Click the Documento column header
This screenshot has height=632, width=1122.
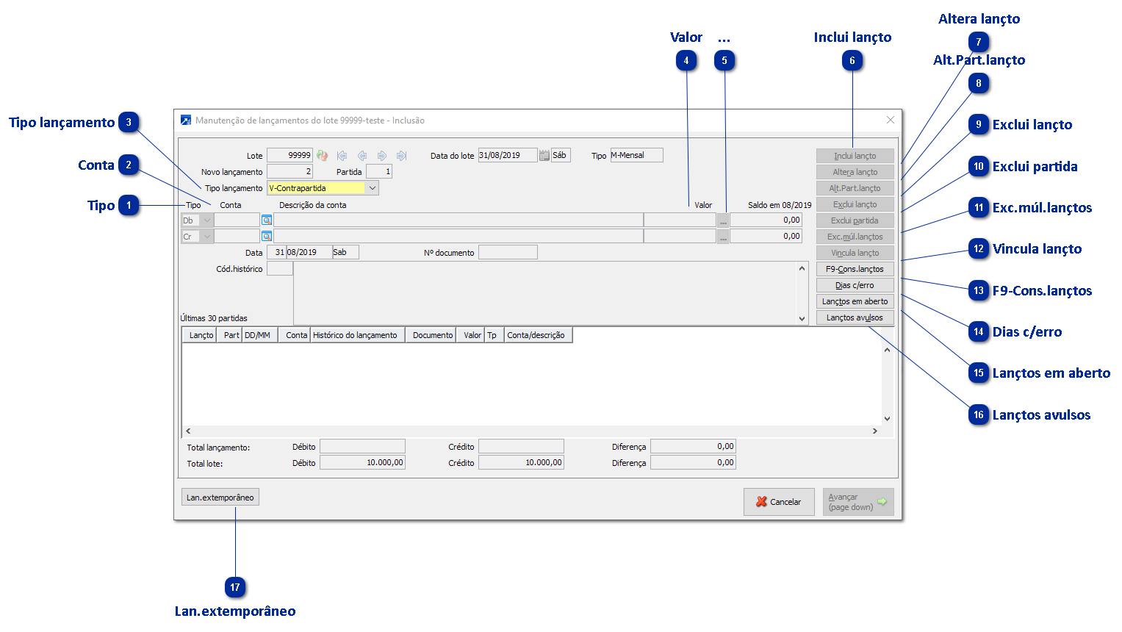tap(431, 335)
